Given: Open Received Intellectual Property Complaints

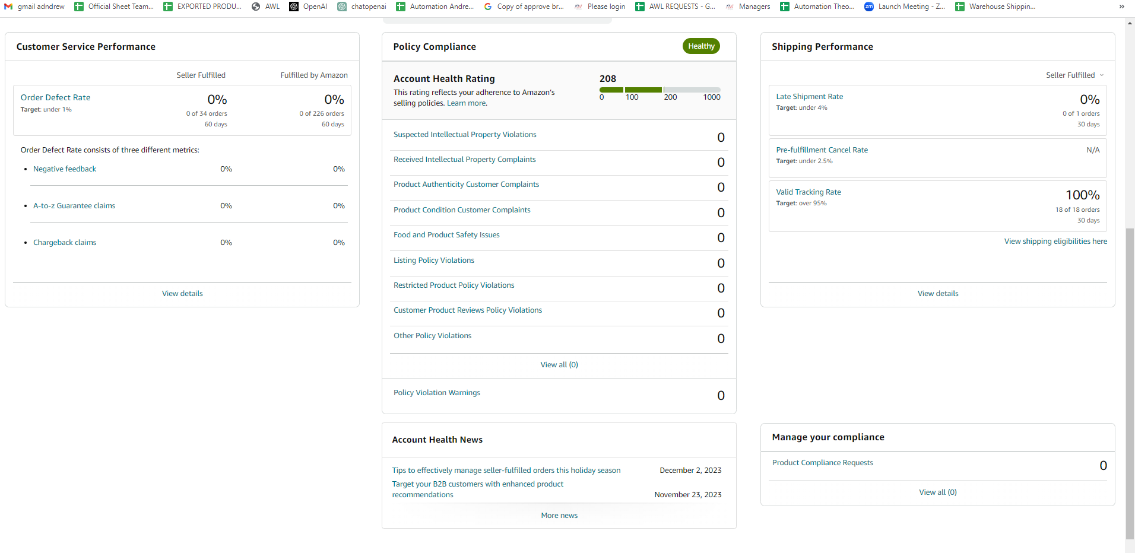Looking at the screenshot, I should (x=465, y=160).
